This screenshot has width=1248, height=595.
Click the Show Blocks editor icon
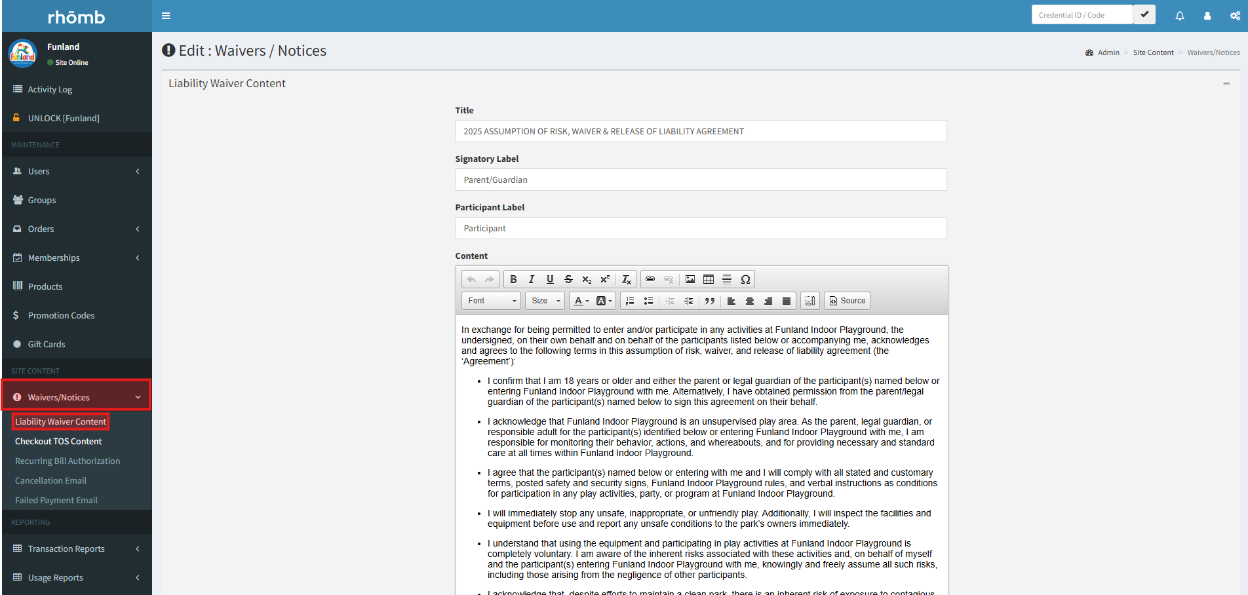pos(810,301)
